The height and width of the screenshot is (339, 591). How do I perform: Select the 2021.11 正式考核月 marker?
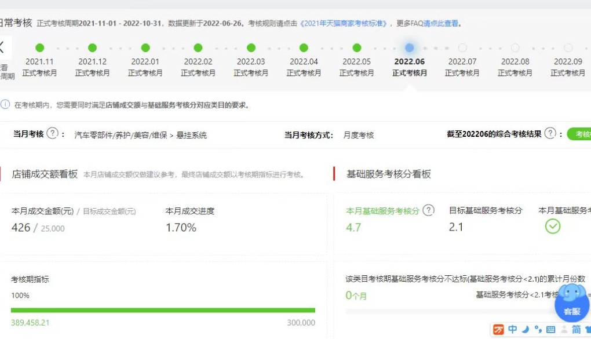[x=39, y=48]
